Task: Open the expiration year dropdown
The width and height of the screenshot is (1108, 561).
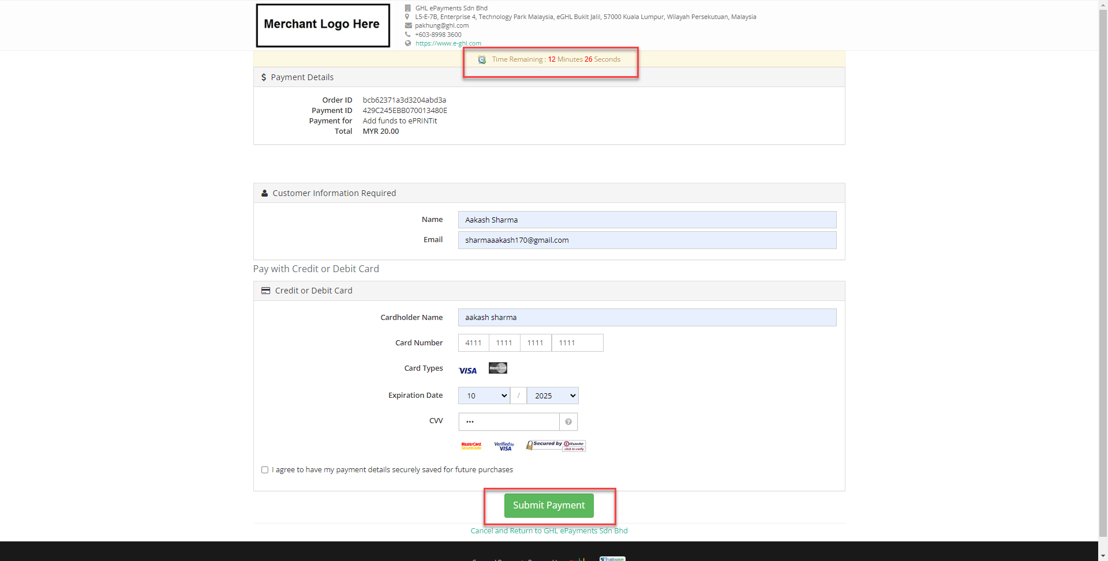Action: tap(552, 396)
